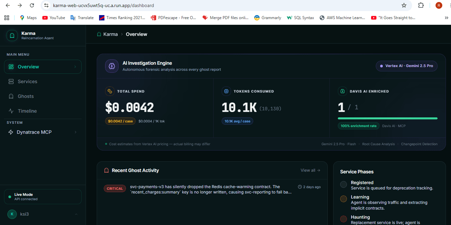This screenshot has height=225, width=451.
Task: Click the $0.0042 total spend value
Action: coord(130,108)
